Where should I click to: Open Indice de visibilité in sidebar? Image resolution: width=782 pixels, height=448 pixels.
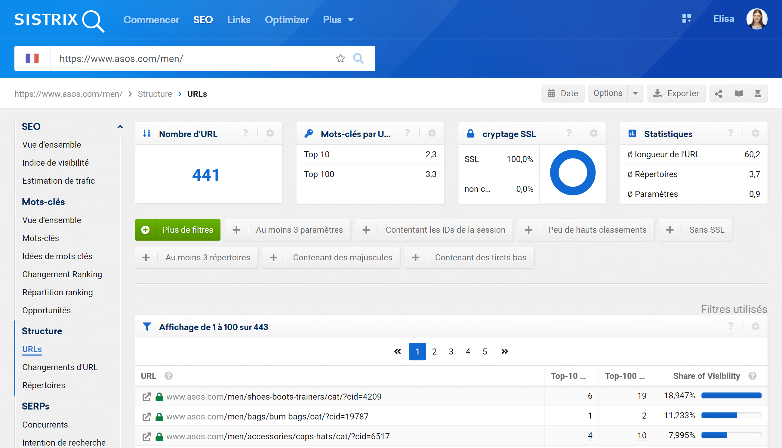click(55, 163)
